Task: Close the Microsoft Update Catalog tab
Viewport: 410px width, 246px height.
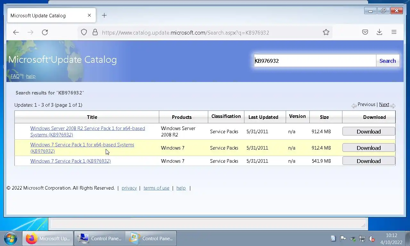Action: pos(89,15)
